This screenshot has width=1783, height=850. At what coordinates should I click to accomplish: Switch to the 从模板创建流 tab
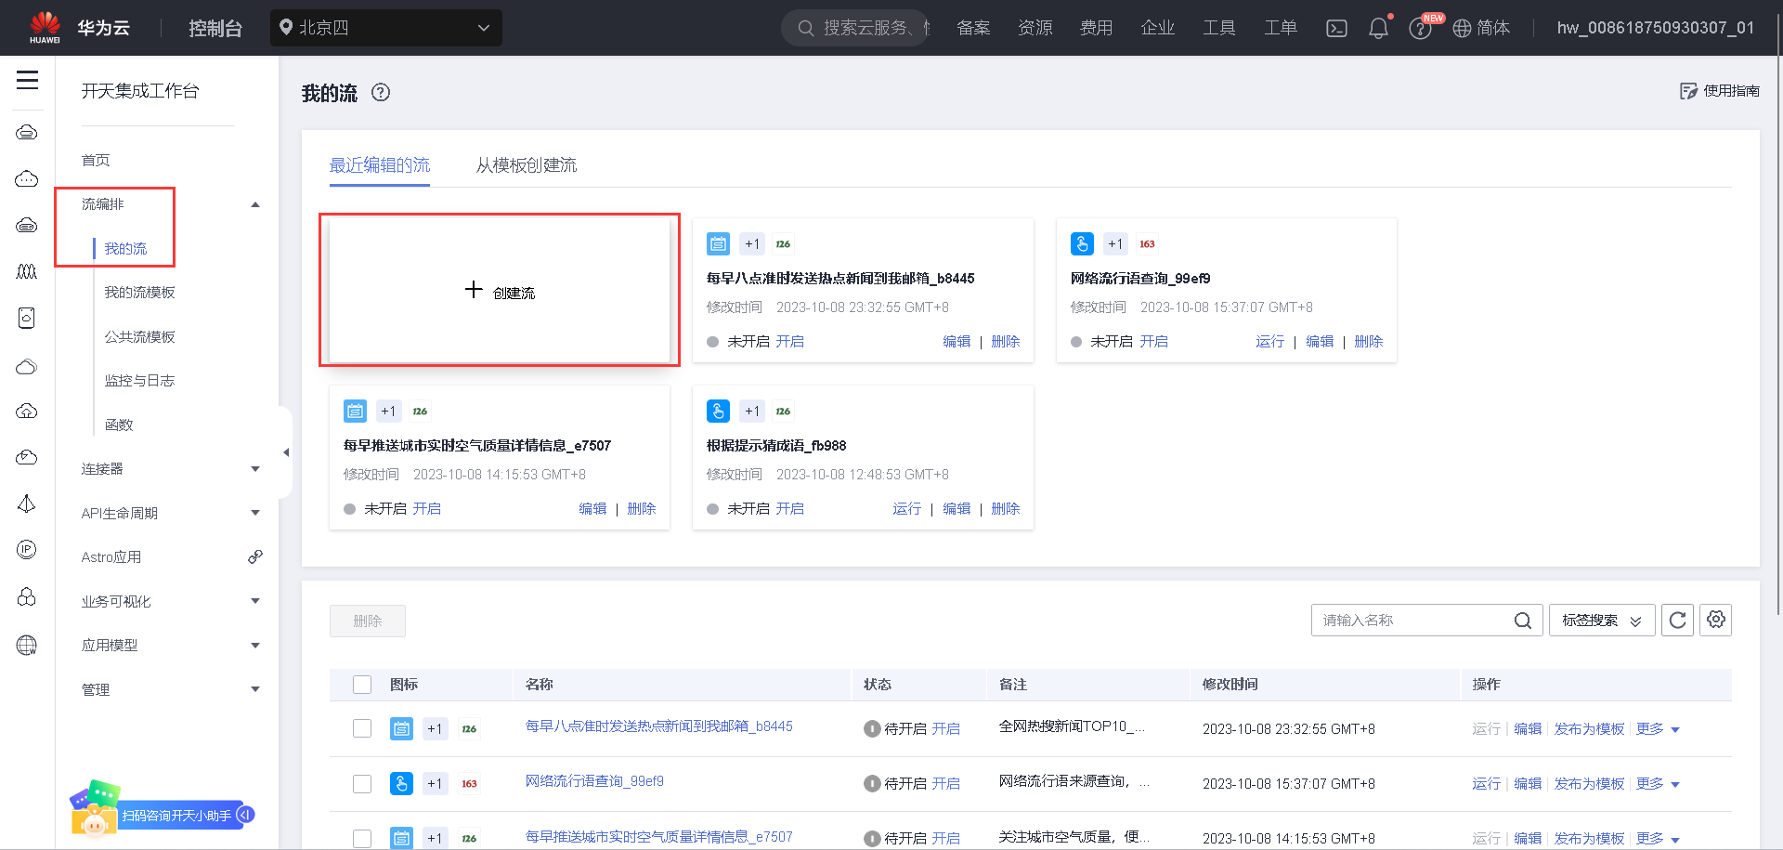pos(526,164)
